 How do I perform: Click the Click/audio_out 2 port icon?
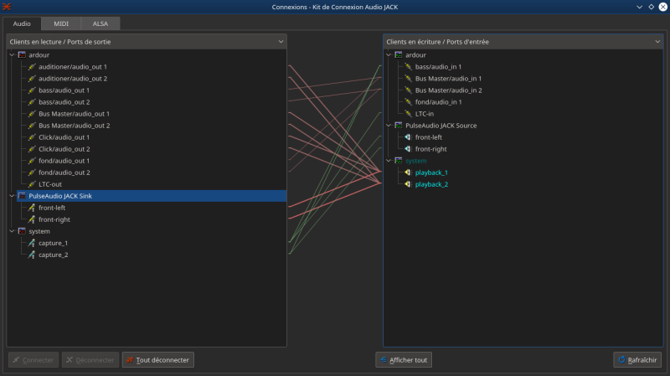32,149
